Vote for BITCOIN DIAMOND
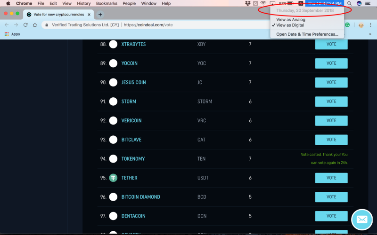This screenshot has height=235, width=377. [x=331, y=197]
